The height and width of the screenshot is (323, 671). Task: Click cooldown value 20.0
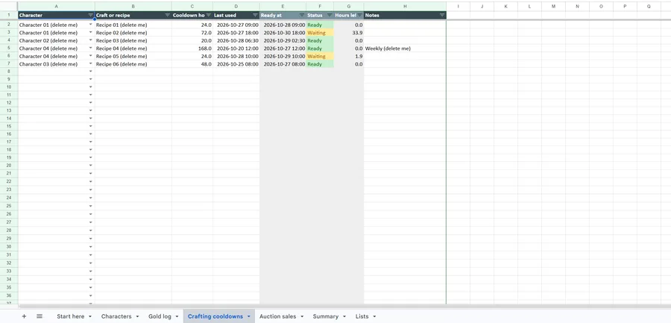click(192, 41)
